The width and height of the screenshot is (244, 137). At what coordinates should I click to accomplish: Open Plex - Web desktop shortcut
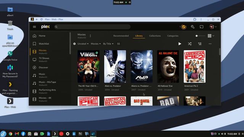(10, 103)
